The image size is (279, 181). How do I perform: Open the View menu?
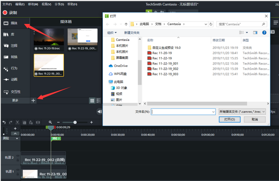coord(46,4)
